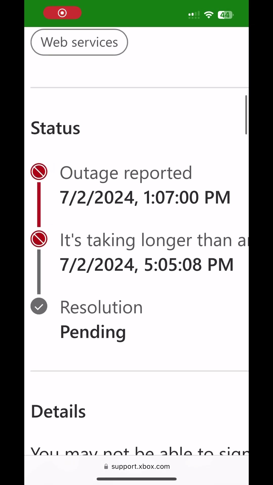
Task: Tap the battery level indicator
Action: pos(225,15)
